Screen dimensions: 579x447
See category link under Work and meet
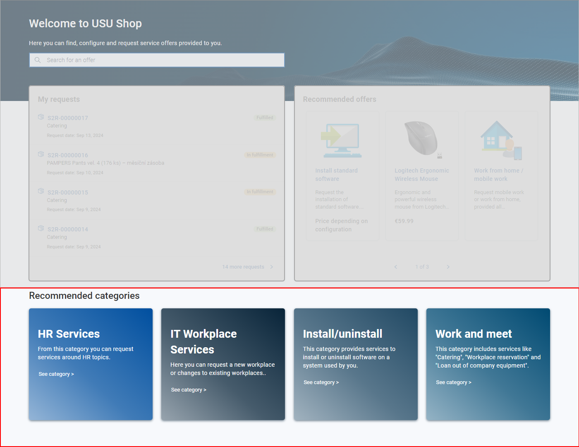(453, 382)
